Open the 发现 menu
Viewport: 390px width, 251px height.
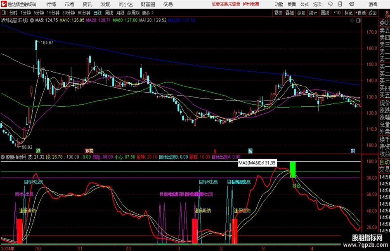[106, 4]
